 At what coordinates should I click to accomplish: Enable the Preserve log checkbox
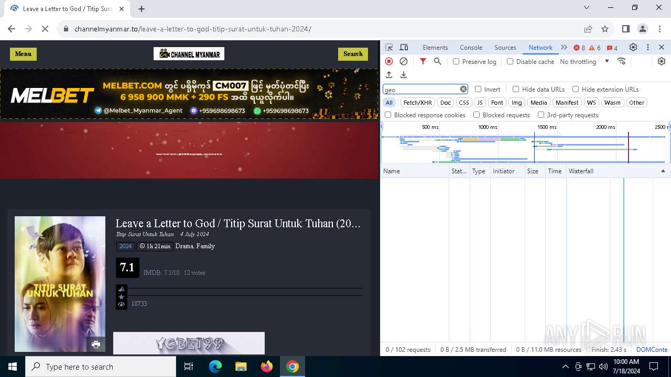456,61
